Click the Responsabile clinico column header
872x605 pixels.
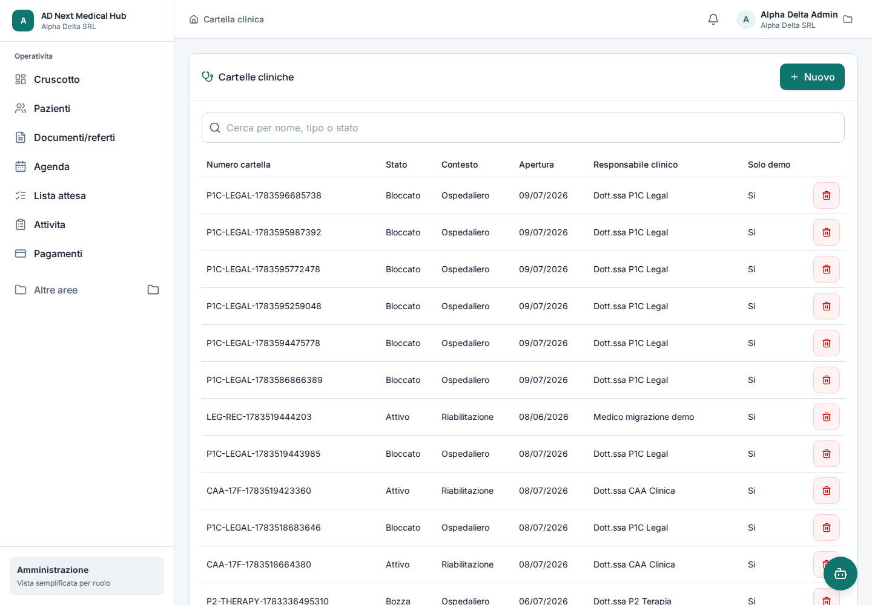coord(635,165)
